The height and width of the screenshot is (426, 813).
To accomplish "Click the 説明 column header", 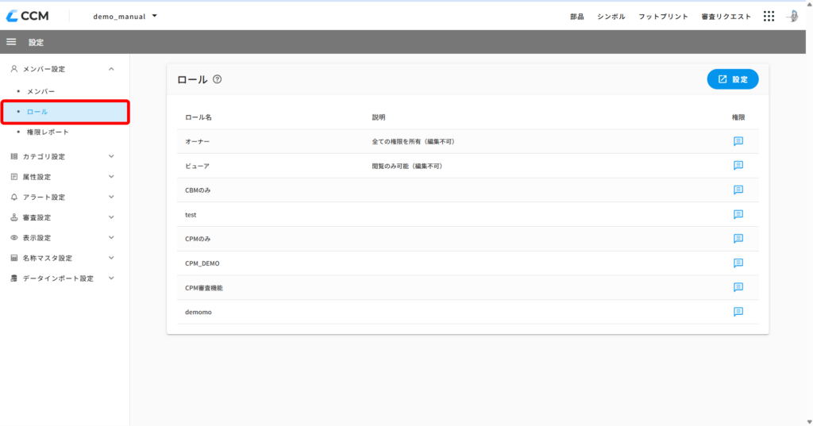I will tap(379, 117).
